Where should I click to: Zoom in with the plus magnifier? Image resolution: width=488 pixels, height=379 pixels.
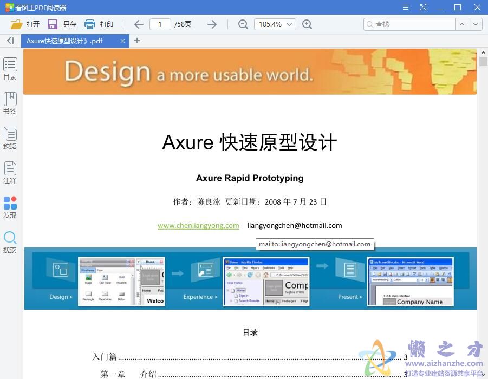[307, 24]
